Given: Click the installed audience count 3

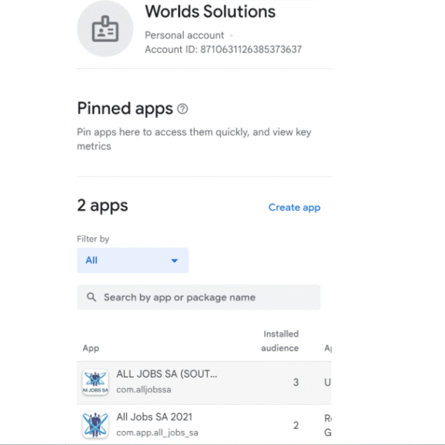Looking at the screenshot, I should point(296,383).
